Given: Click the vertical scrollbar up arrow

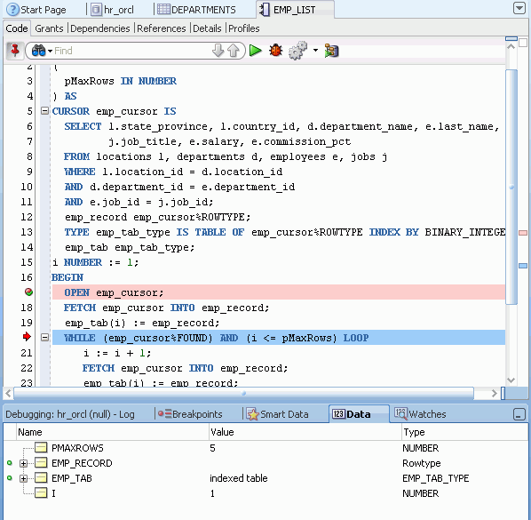Looking at the screenshot, I should tap(511, 47).
